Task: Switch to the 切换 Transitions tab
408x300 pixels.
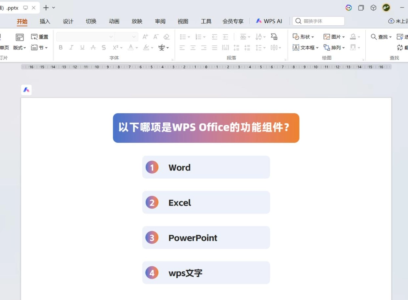Action: pyautogui.click(x=91, y=21)
